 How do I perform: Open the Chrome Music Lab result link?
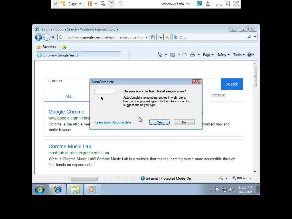click(70, 147)
